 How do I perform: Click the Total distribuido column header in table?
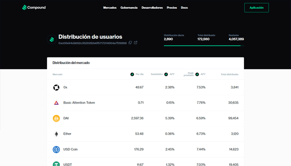pyautogui.click(x=229, y=74)
